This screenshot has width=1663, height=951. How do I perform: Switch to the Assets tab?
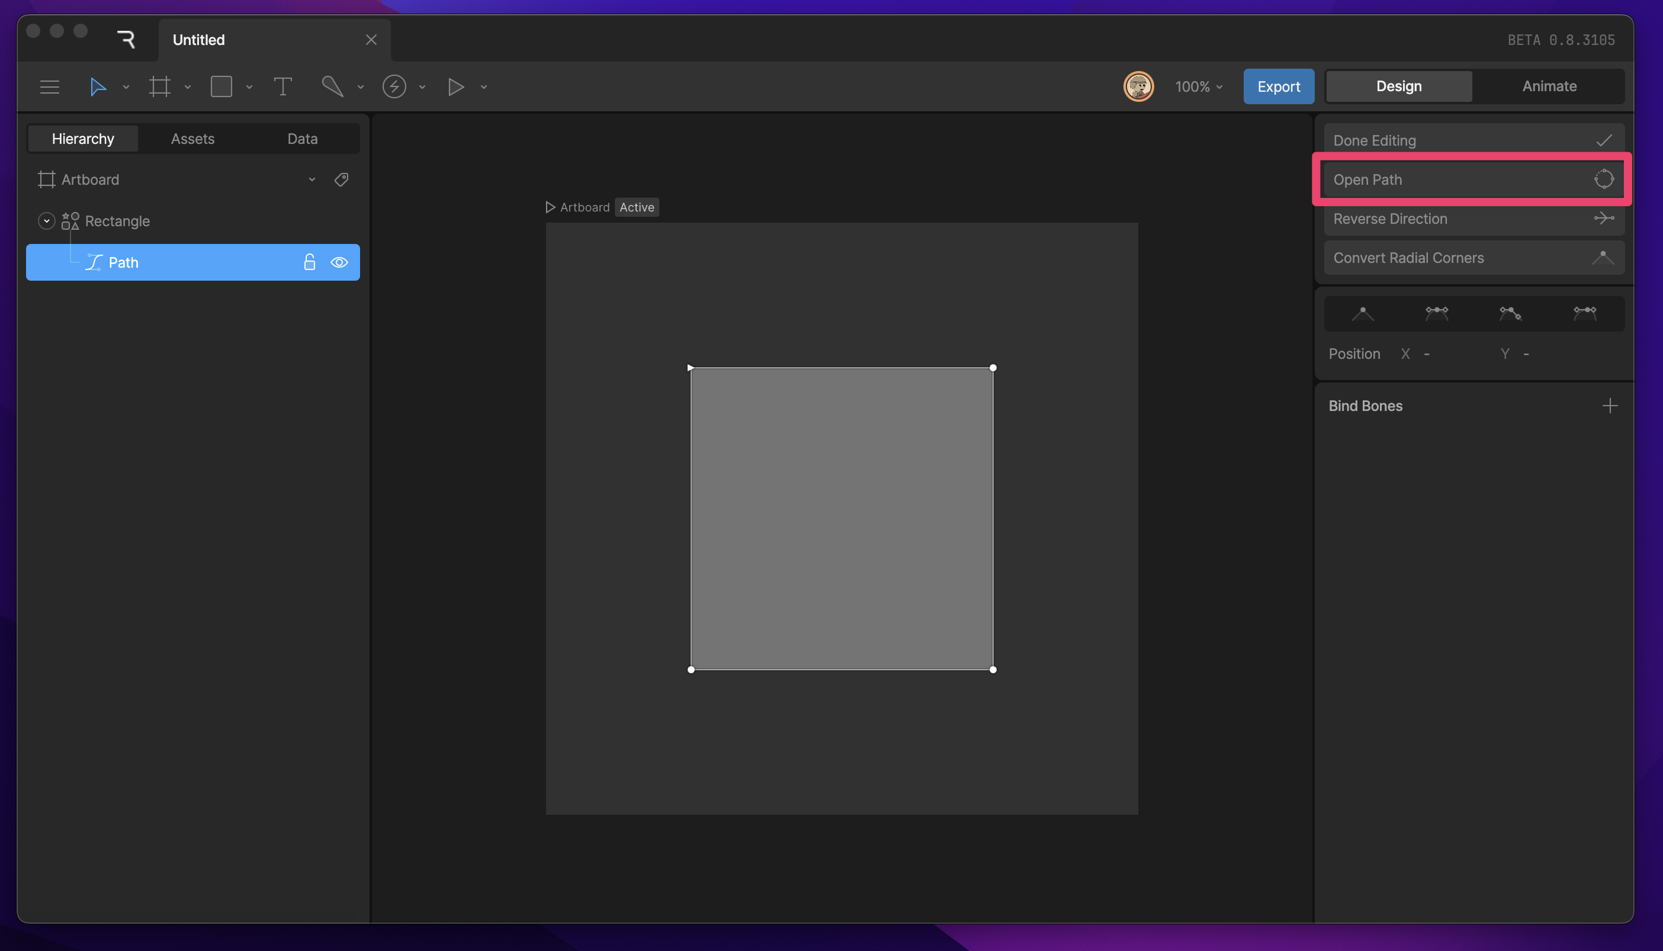coord(192,139)
